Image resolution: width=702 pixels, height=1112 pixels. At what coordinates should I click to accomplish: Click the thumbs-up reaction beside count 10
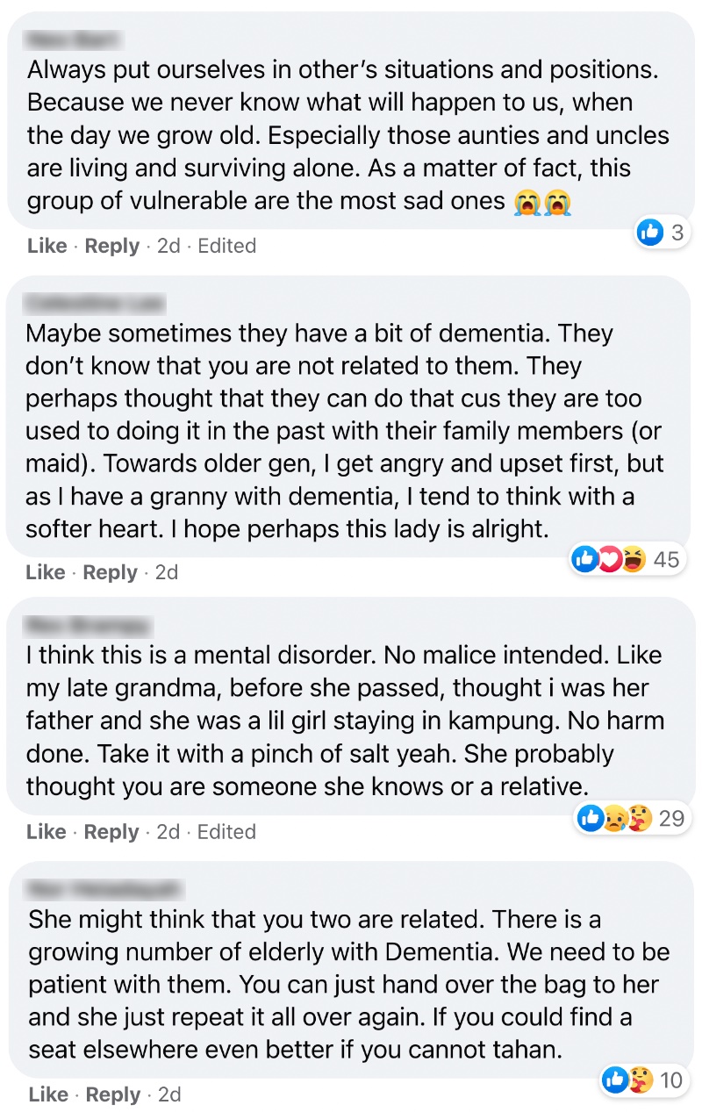tap(616, 1079)
